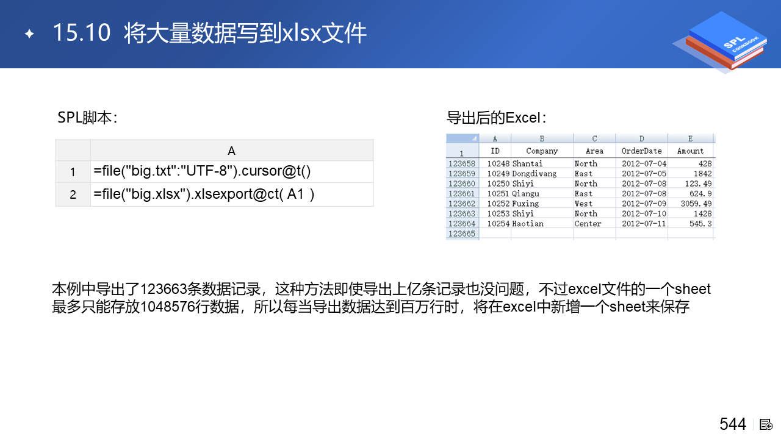The image size is (781, 439).
Task: Click the amount cell 428
Action: tap(691, 163)
